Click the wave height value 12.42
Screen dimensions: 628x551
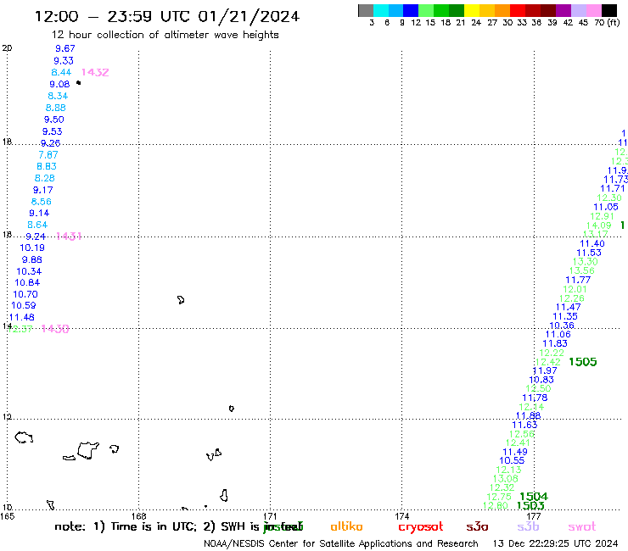(548, 362)
